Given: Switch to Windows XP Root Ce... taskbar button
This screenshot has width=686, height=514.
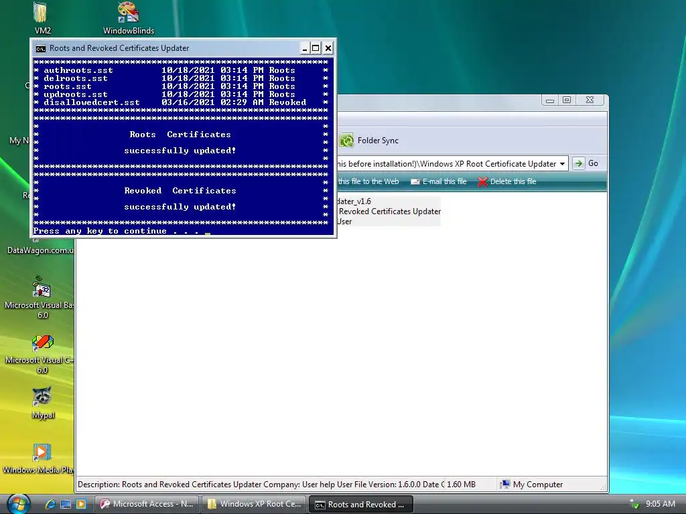Looking at the screenshot, I should tap(254, 504).
